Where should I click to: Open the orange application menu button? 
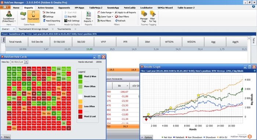[5, 7]
